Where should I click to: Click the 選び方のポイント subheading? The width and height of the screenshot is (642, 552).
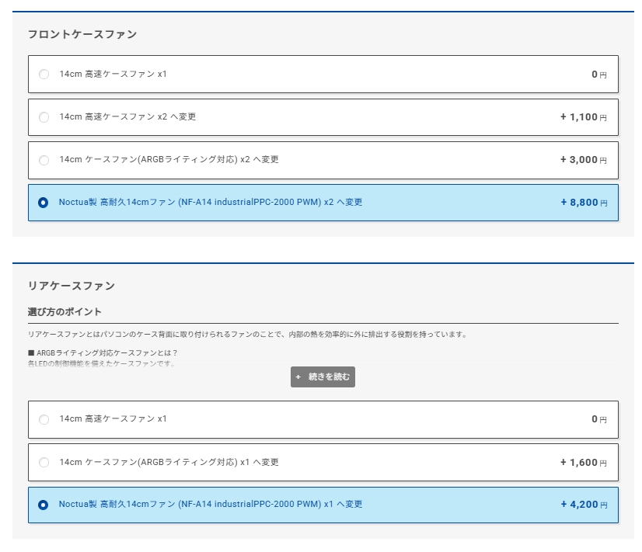pyautogui.click(x=65, y=312)
